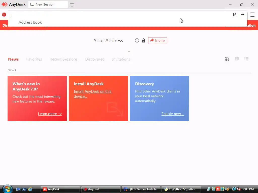Switch to the list view layout
258x193 pixels.
pos(246,59)
